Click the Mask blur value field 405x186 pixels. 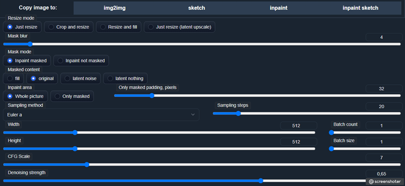pyautogui.click(x=384, y=37)
